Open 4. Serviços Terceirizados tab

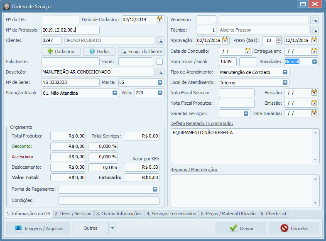tap(171, 214)
